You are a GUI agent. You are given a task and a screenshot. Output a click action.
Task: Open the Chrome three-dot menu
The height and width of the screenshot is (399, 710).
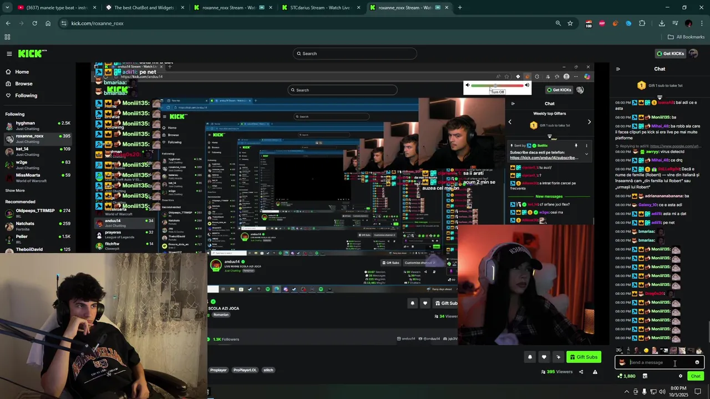702,23
